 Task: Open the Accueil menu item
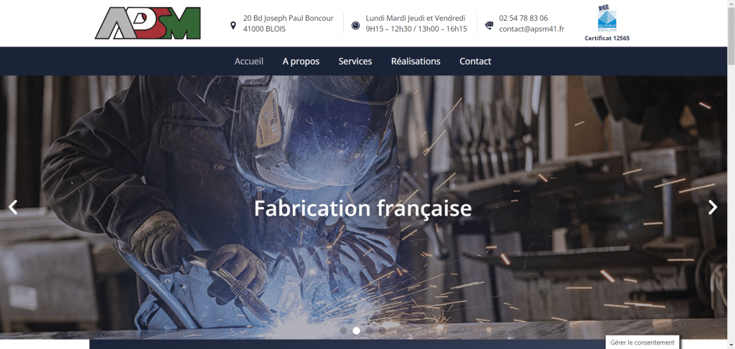249,62
